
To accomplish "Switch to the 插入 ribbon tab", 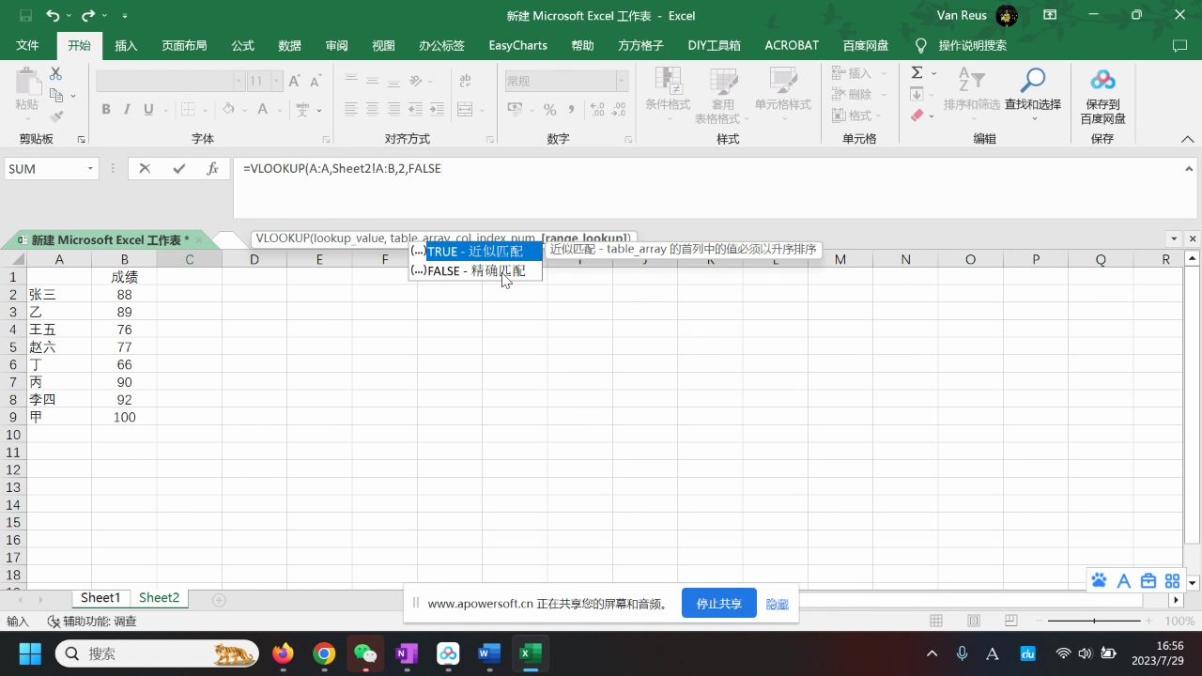I will click(x=127, y=45).
